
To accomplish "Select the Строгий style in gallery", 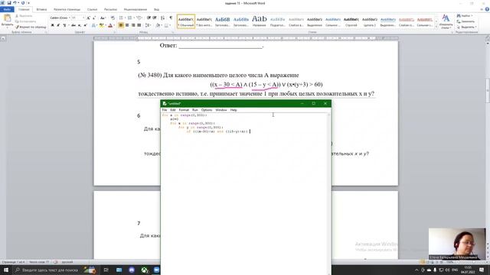I will click(x=351, y=21).
